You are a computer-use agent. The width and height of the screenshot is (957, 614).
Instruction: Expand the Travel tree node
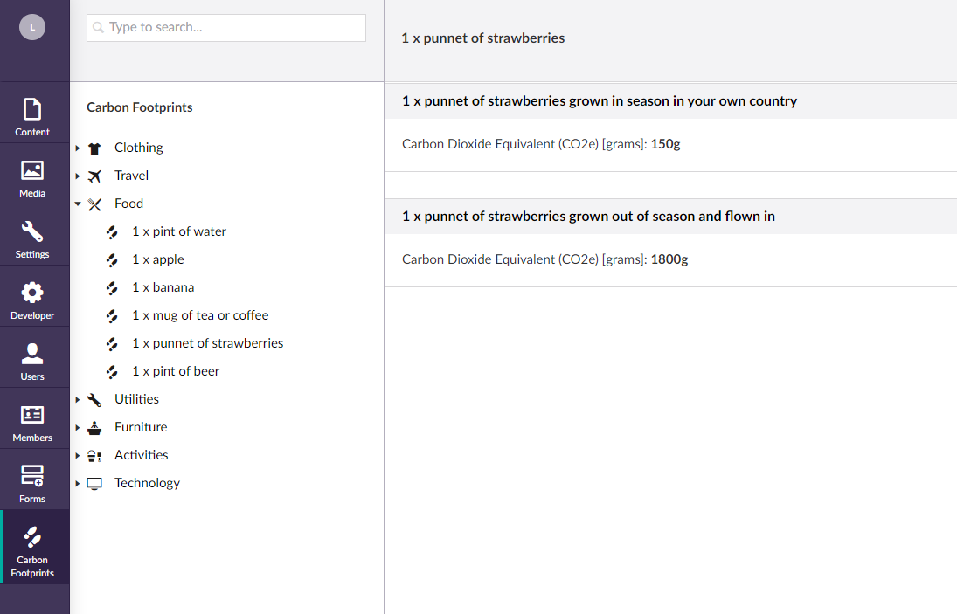pyautogui.click(x=78, y=176)
